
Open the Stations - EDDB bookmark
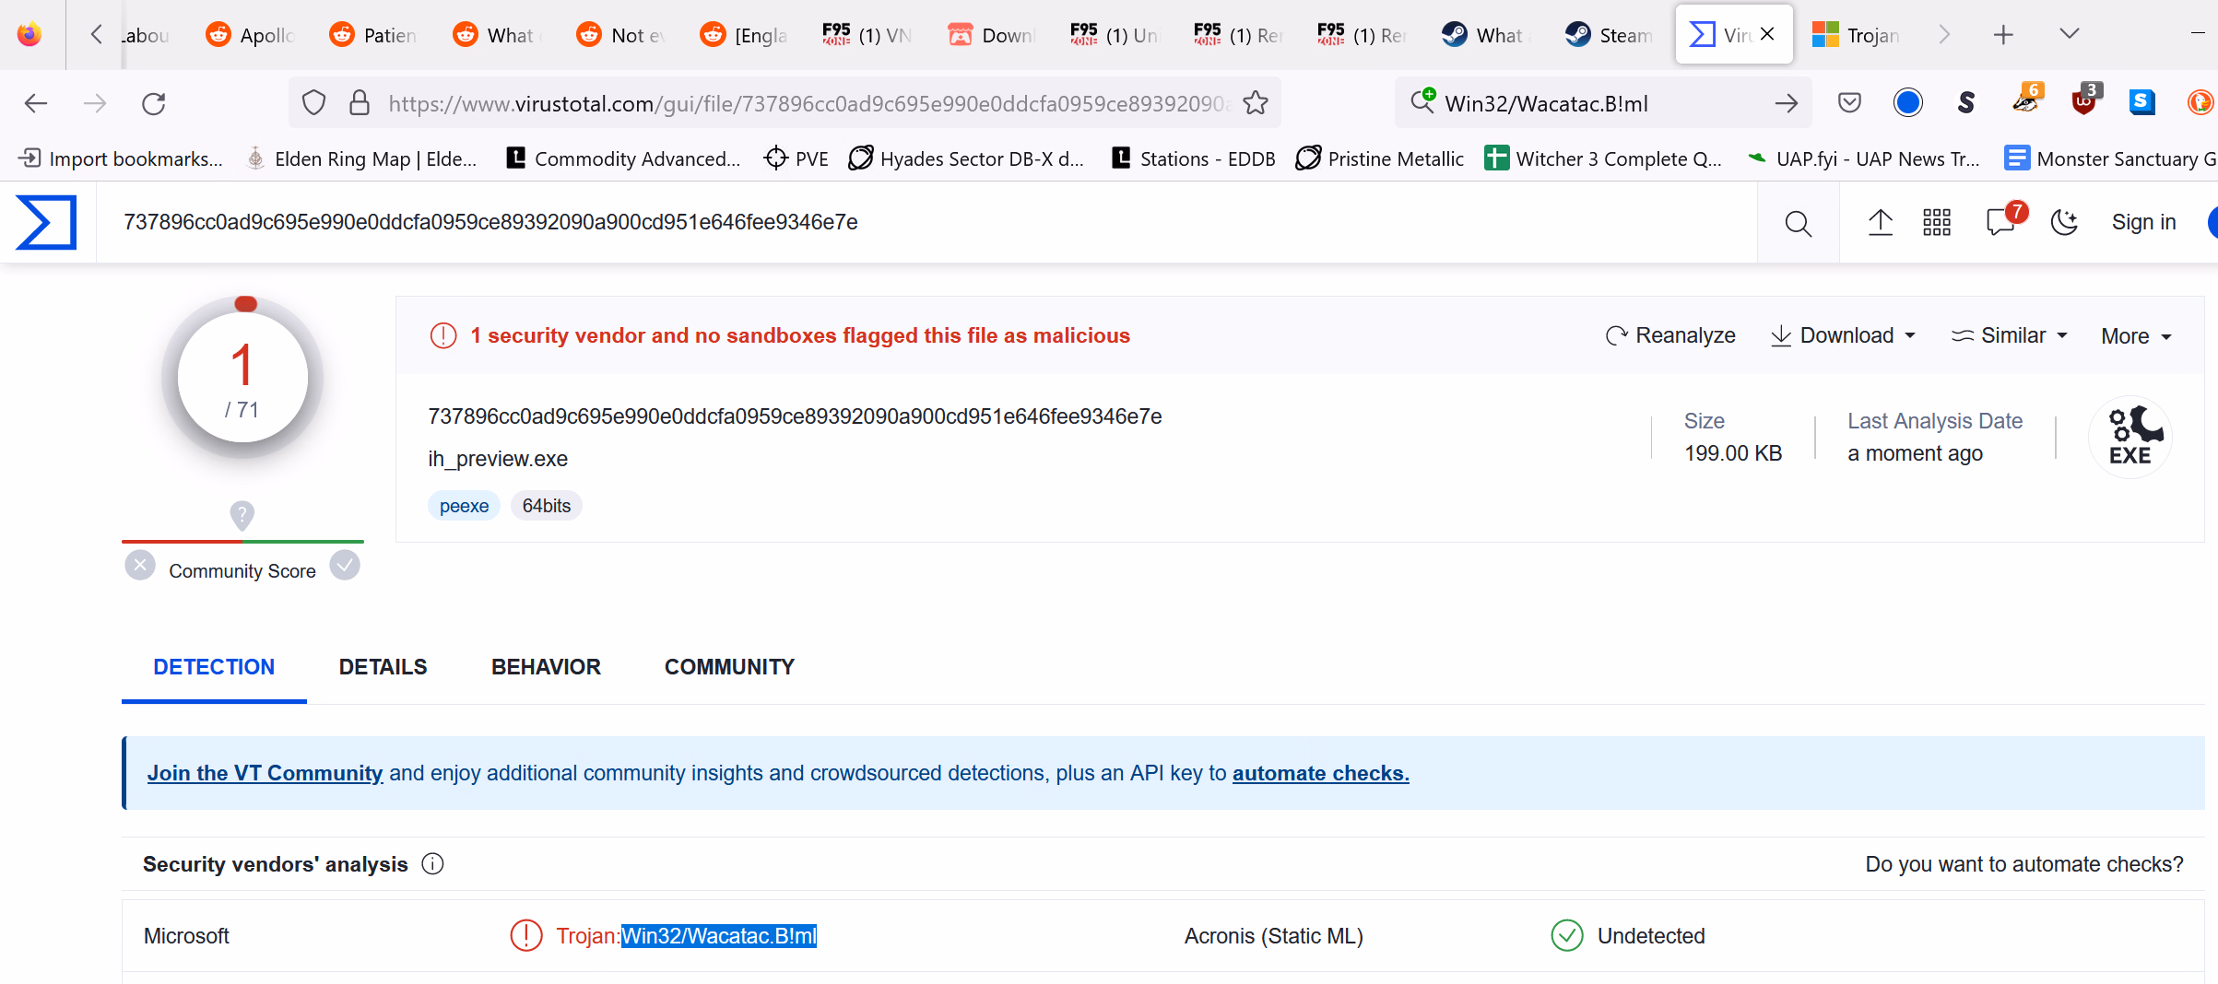pyautogui.click(x=1194, y=158)
